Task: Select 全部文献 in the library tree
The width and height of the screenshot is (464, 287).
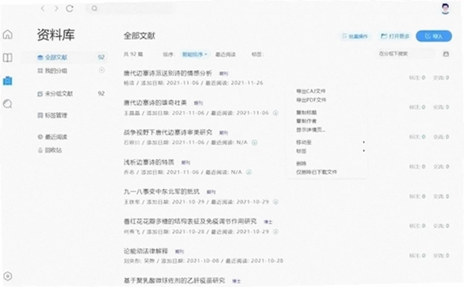Action: [65, 57]
